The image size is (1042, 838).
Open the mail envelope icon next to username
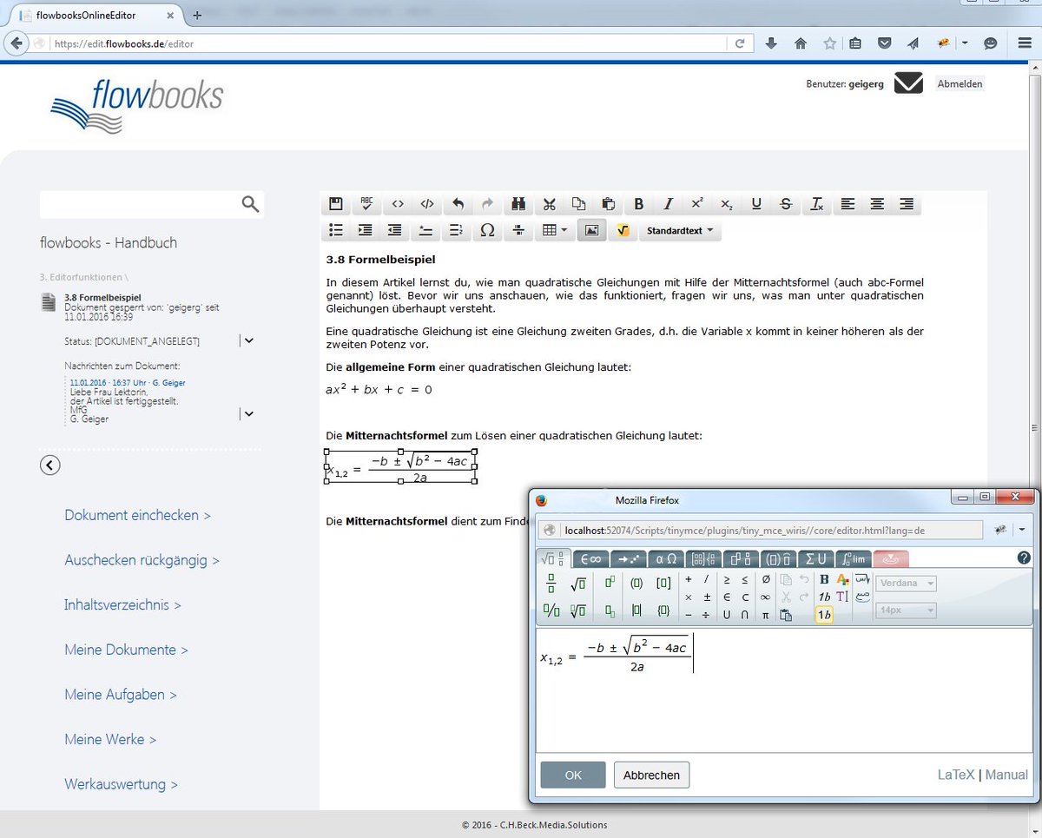point(908,83)
